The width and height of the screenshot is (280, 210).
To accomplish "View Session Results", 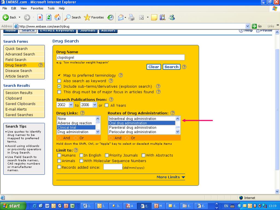I will pyautogui.click(x=24, y=93).
